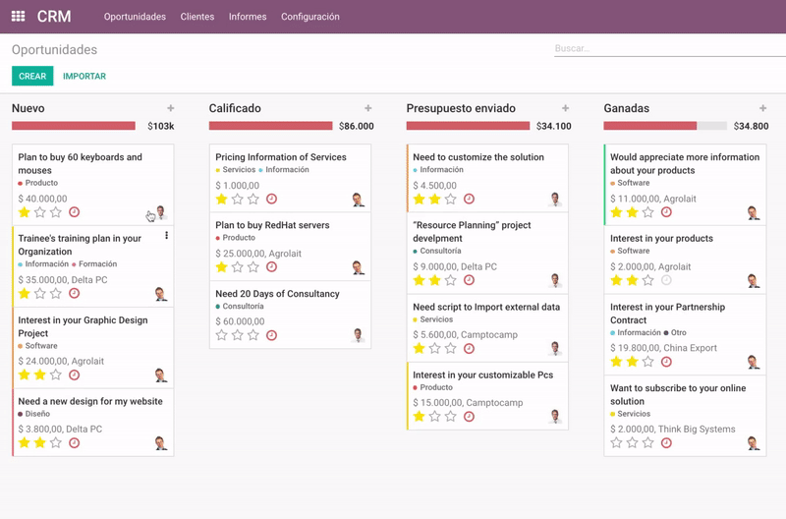This screenshot has width=786, height=519.
Task: Click plus icon in Ganadas column
Action: (x=762, y=108)
